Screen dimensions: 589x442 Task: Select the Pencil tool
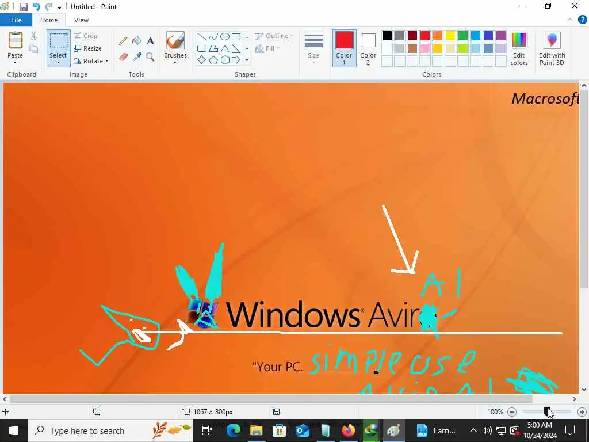[123, 41]
